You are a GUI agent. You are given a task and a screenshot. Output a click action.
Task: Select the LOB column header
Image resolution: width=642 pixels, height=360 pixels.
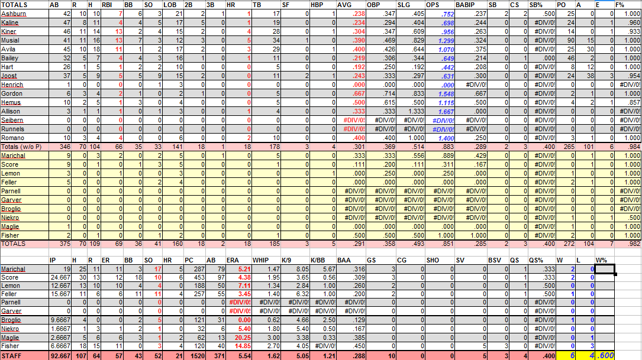173,5
